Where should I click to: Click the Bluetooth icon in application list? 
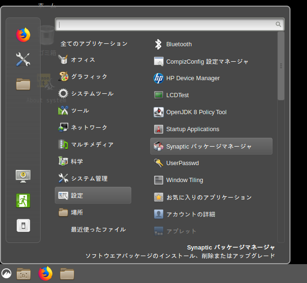[x=158, y=44]
